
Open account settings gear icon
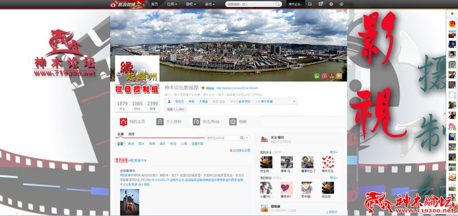pos(331,4)
